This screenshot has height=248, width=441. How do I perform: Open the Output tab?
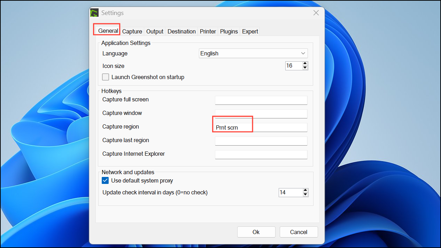[x=155, y=31]
